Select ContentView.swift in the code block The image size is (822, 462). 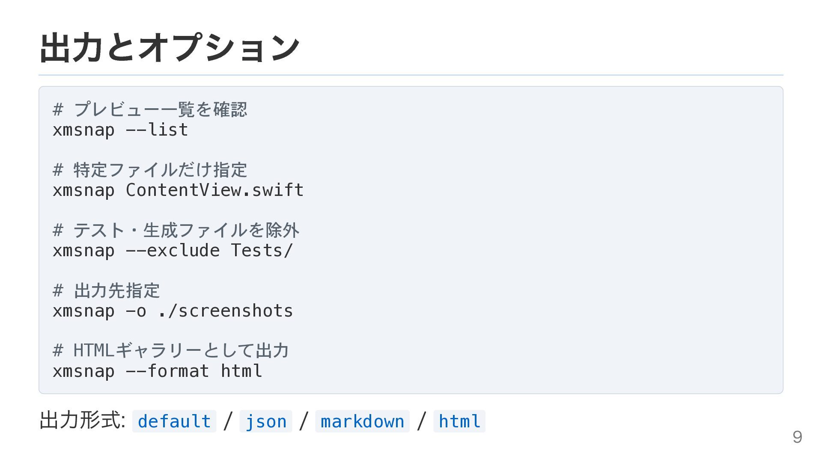point(214,190)
